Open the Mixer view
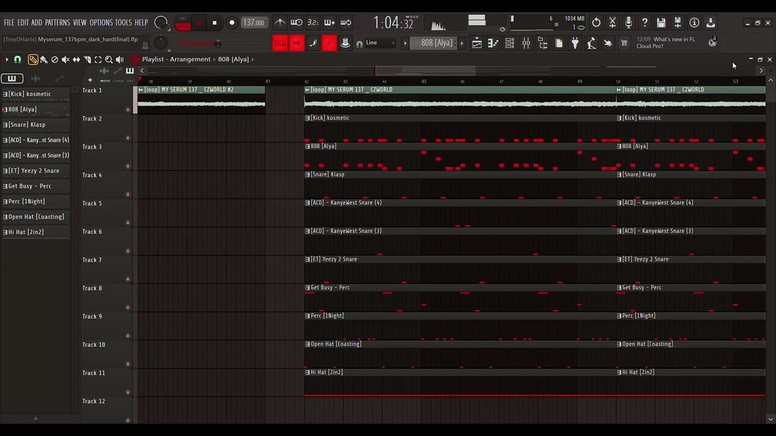 pyautogui.click(x=526, y=43)
